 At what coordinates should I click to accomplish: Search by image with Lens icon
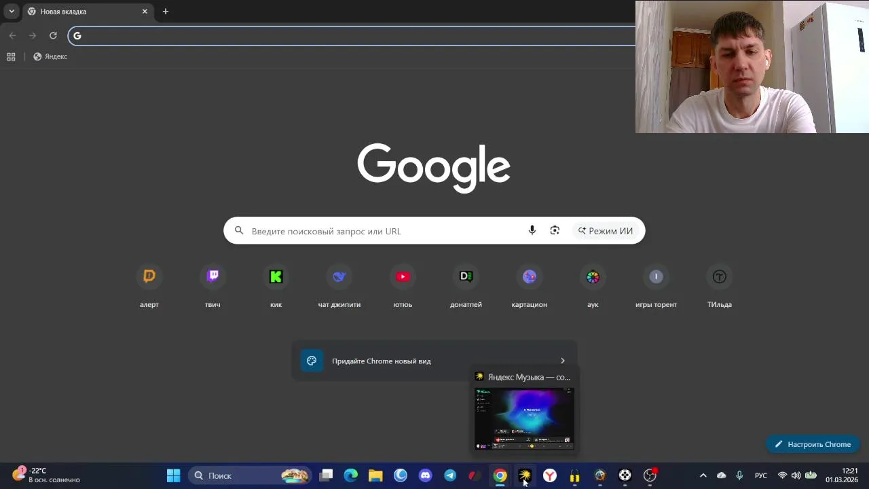555,231
